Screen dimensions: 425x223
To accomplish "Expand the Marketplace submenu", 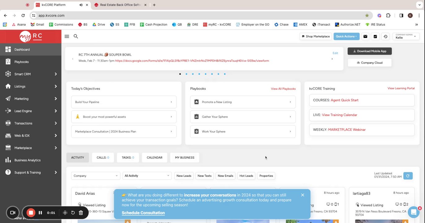I will coord(56,148).
